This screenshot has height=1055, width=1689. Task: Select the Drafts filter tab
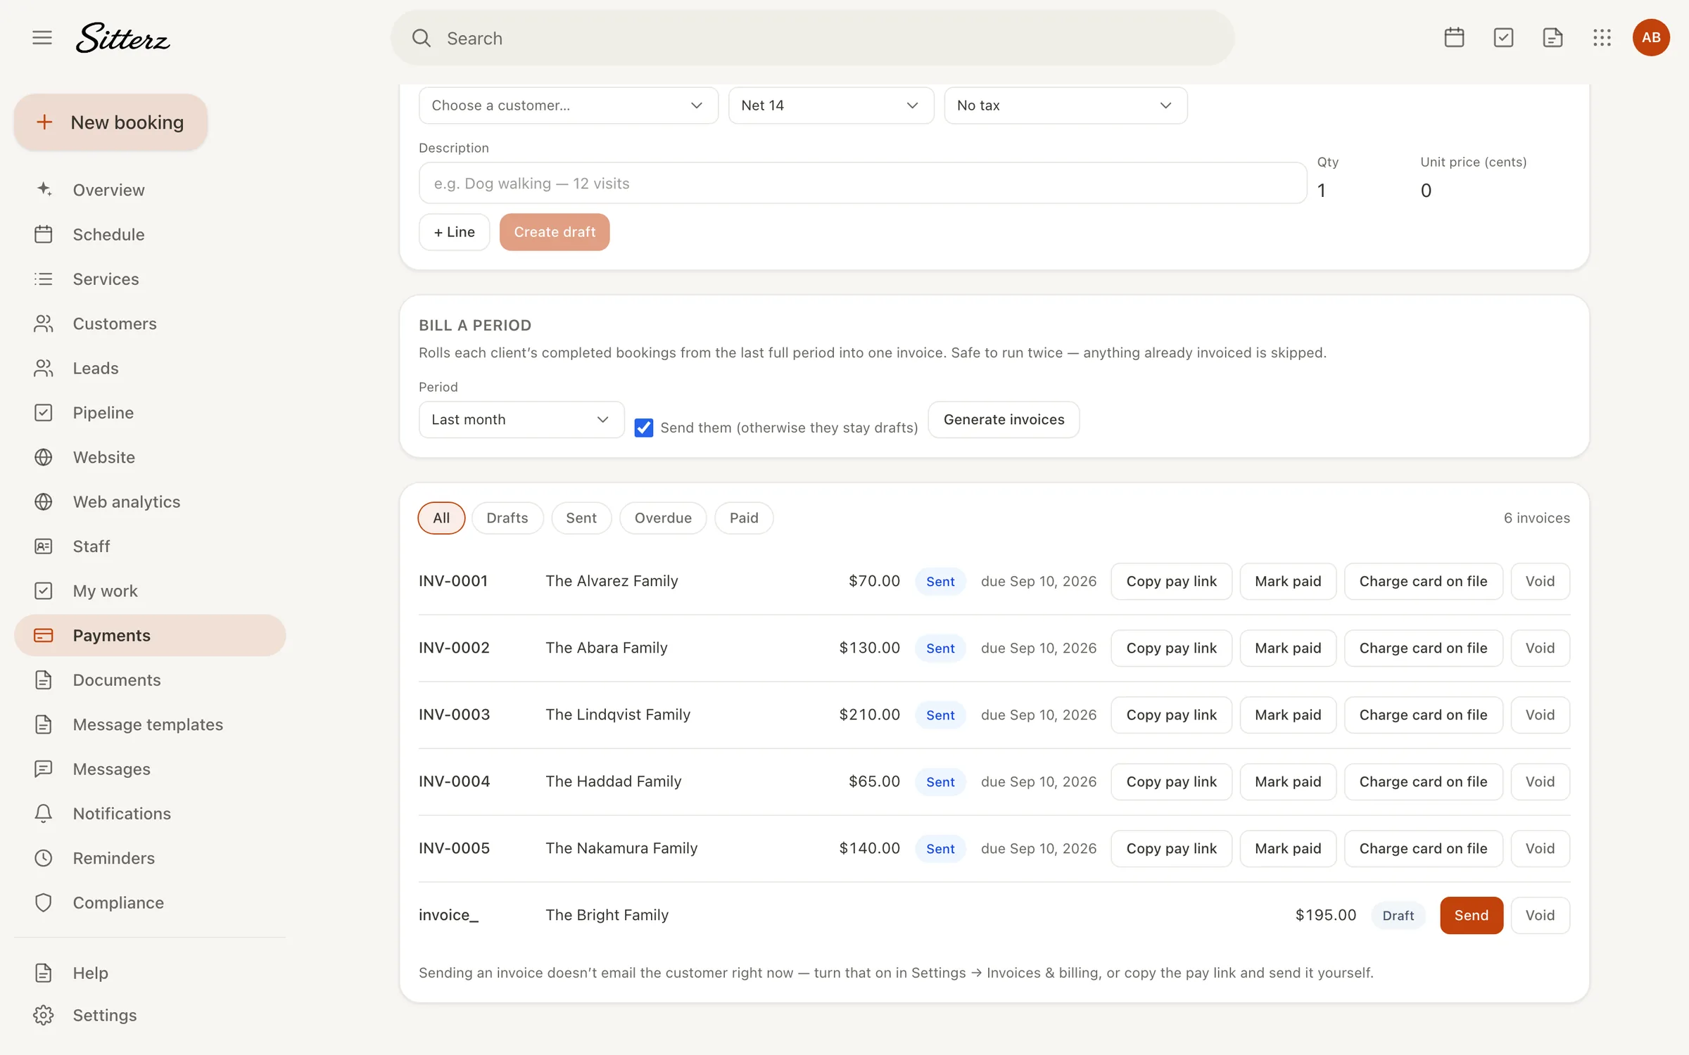(507, 518)
